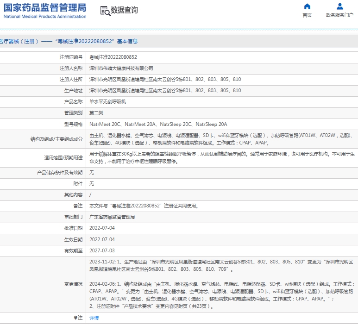358x325 pixels.
Task: Click intended use text starting 用于缓解体重
Action: 222,157
